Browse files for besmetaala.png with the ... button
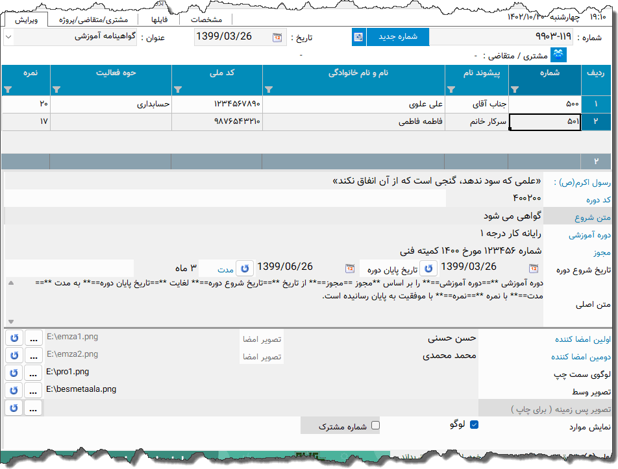Image resolution: width=618 pixels, height=469 pixels. (x=32, y=390)
